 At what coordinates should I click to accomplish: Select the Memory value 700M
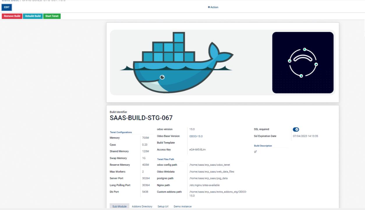pos(146,138)
